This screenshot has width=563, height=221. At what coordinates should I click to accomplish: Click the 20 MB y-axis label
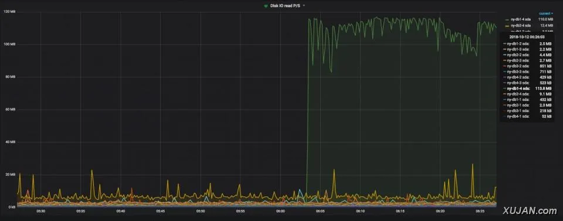(x=11, y=175)
